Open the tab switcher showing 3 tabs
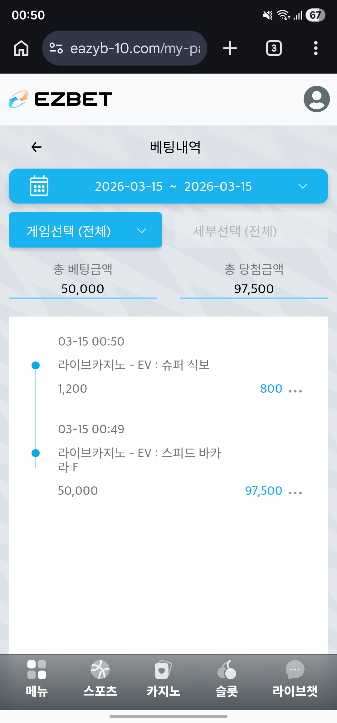 274,48
